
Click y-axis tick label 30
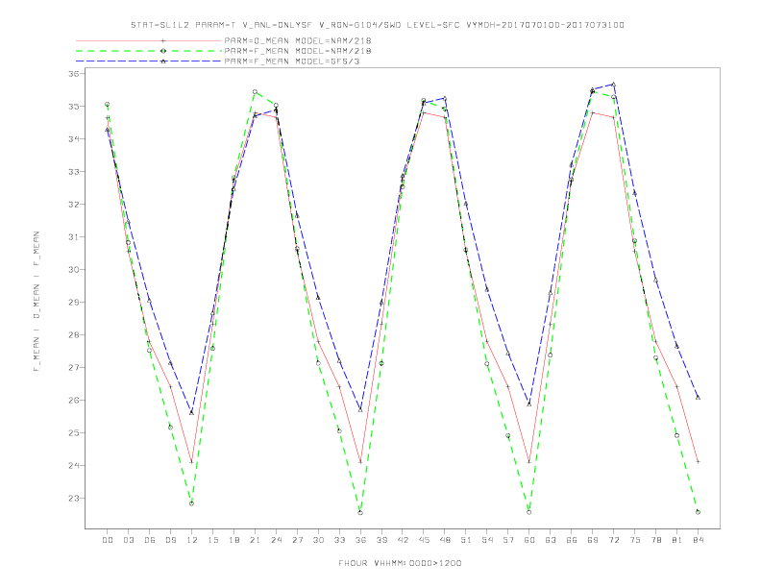pyautogui.click(x=74, y=270)
